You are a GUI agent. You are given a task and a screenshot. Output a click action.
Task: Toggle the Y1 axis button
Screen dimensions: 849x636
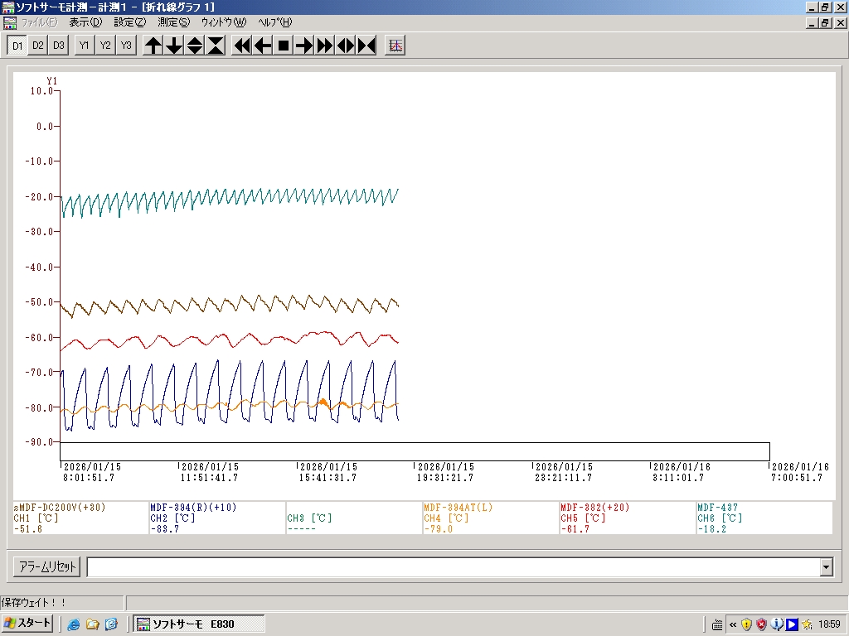click(x=84, y=46)
